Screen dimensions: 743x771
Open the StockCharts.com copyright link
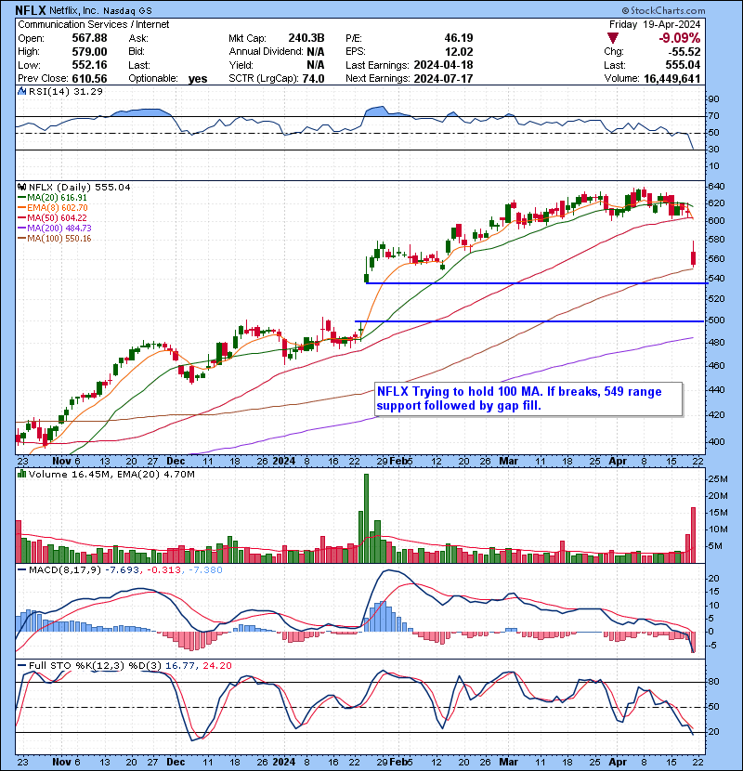pos(663,10)
